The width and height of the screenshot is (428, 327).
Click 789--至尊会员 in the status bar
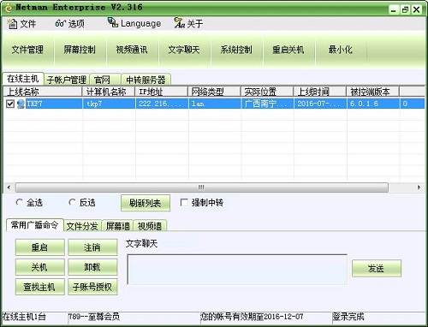click(94, 317)
